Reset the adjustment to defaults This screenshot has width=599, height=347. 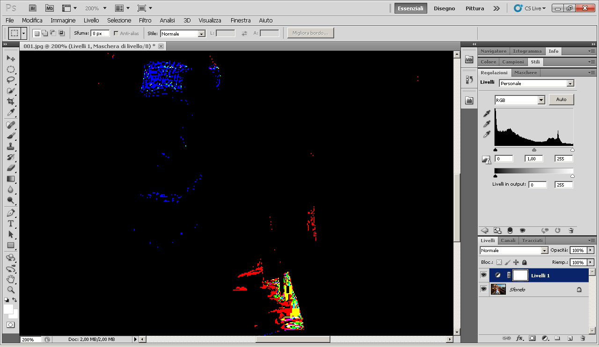(x=557, y=231)
